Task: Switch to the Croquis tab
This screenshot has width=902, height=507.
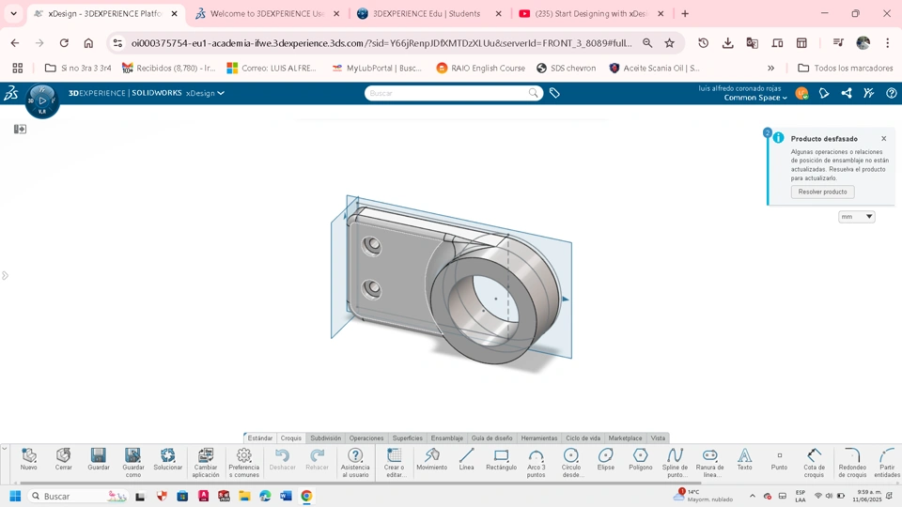Action: [291, 438]
